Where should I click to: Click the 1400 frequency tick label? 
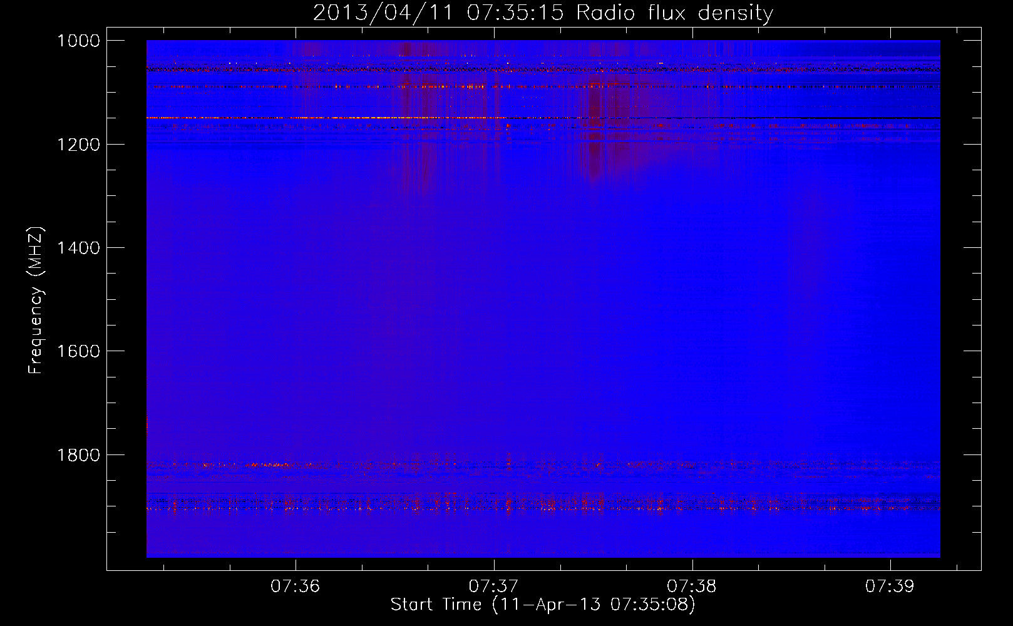pos(78,248)
